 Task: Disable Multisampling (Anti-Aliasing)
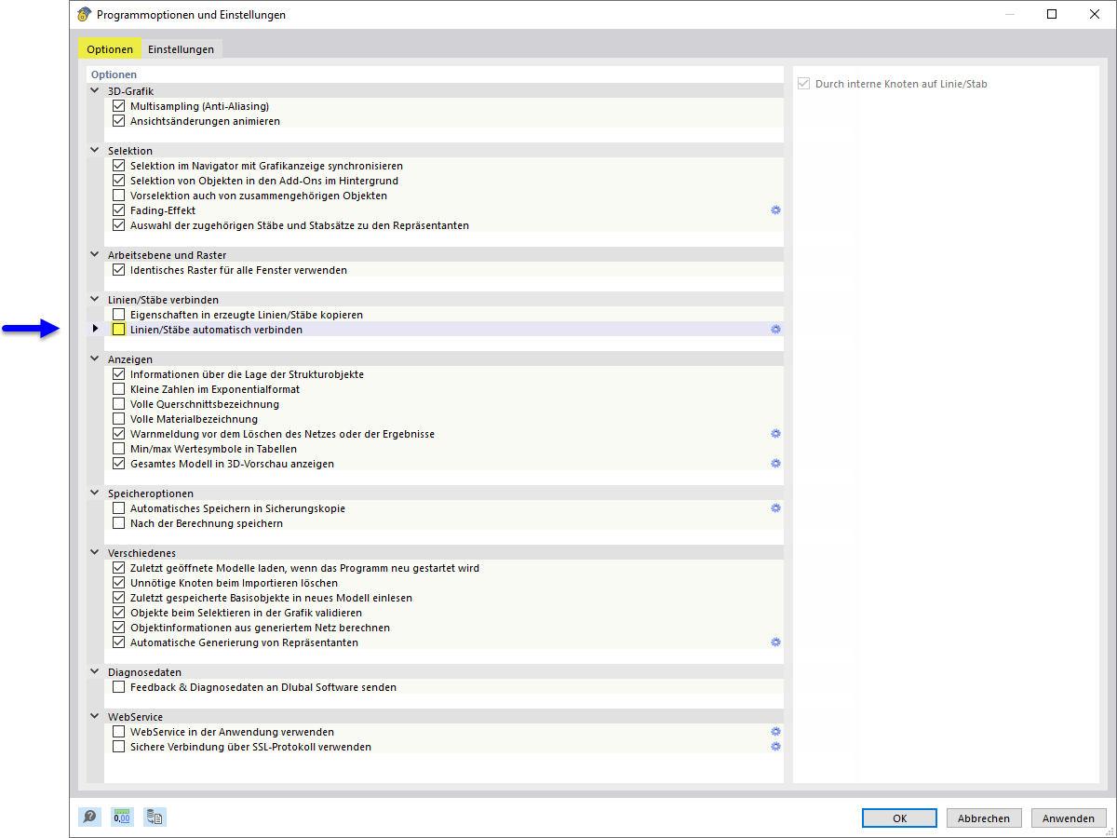click(118, 105)
